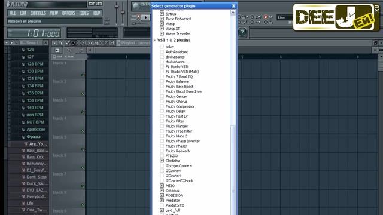Screen dimensions: 383x215
Task: Select Octopus in the plugin list
Action: click(x=172, y=191)
